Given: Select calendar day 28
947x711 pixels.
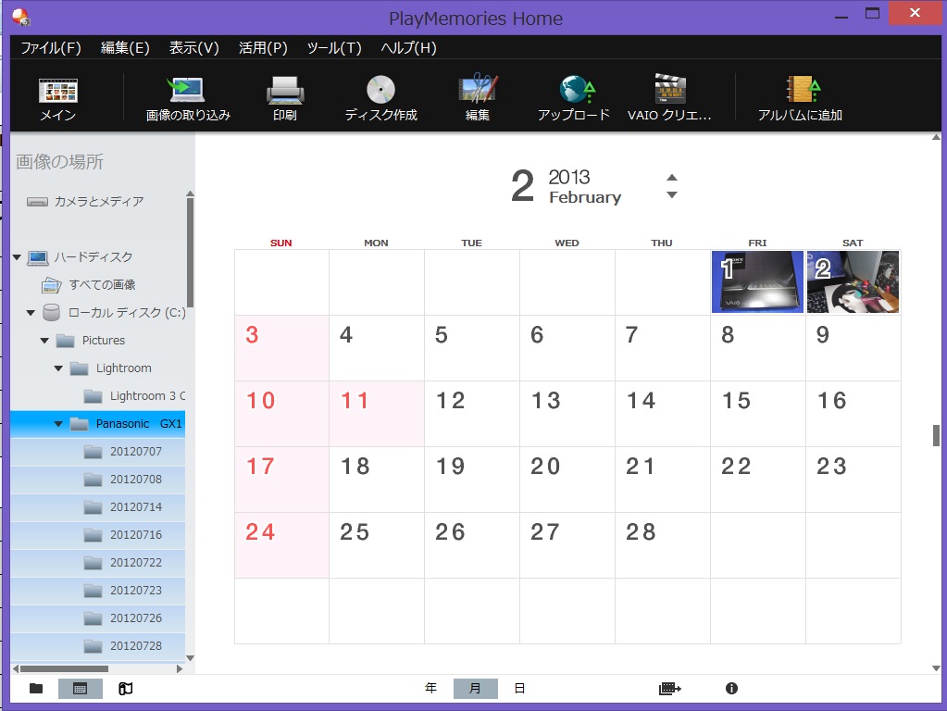Looking at the screenshot, I should pyautogui.click(x=662, y=545).
